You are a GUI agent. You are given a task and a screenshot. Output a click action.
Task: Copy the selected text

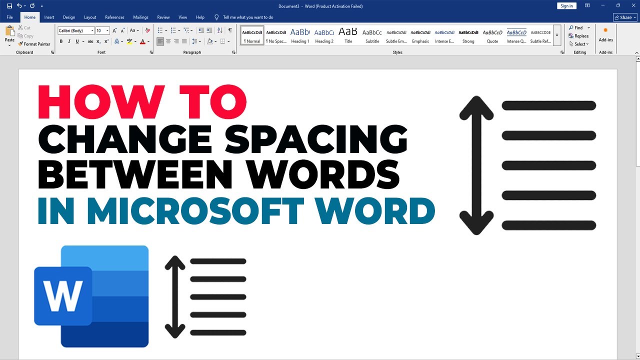(25, 36)
